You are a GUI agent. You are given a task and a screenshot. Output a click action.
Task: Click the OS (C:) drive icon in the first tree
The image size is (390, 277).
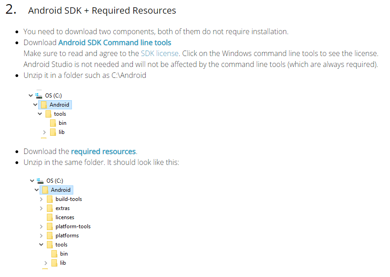pyautogui.click(x=38, y=96)
